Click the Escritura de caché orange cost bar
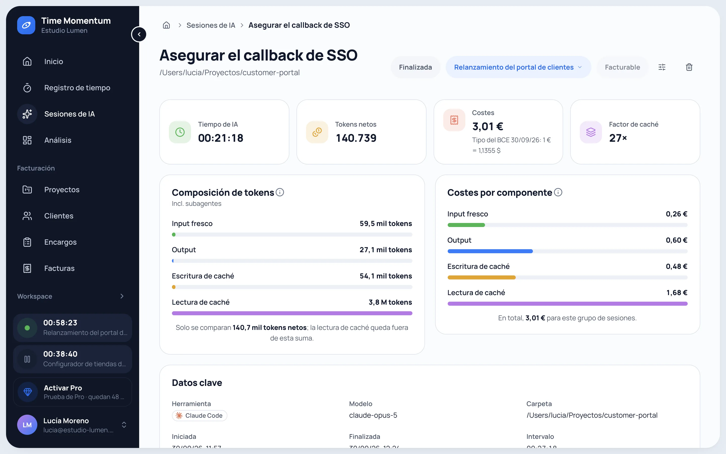 (x=481, y=277)
